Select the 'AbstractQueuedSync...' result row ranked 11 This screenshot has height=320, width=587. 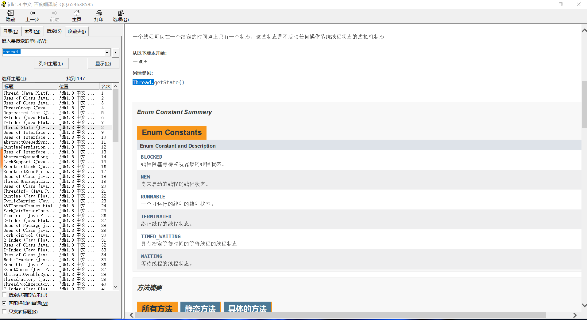pos(57,142)
